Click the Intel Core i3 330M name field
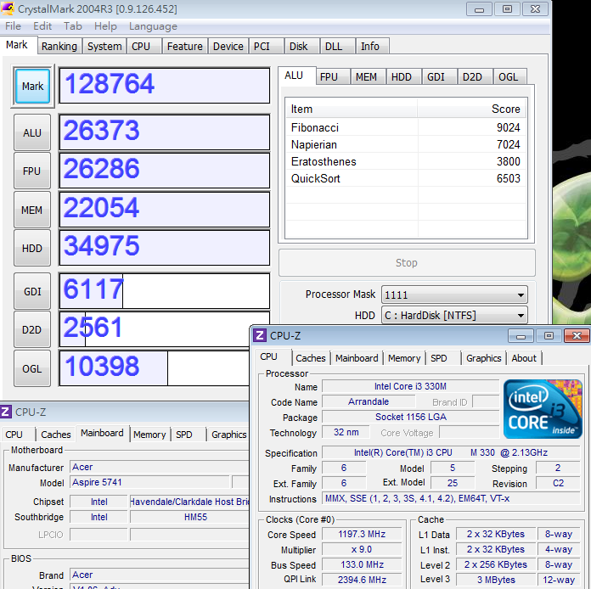 coord(410,386)
